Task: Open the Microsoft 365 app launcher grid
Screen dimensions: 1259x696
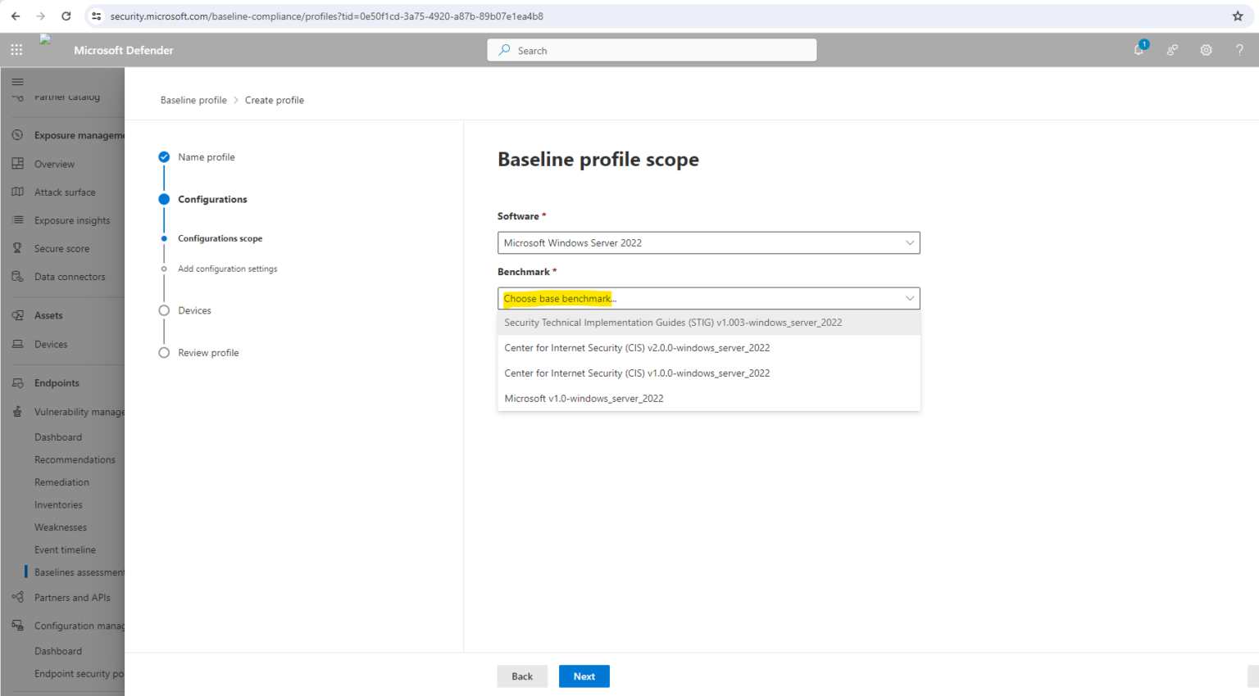Action: click(x=16, y=50)
